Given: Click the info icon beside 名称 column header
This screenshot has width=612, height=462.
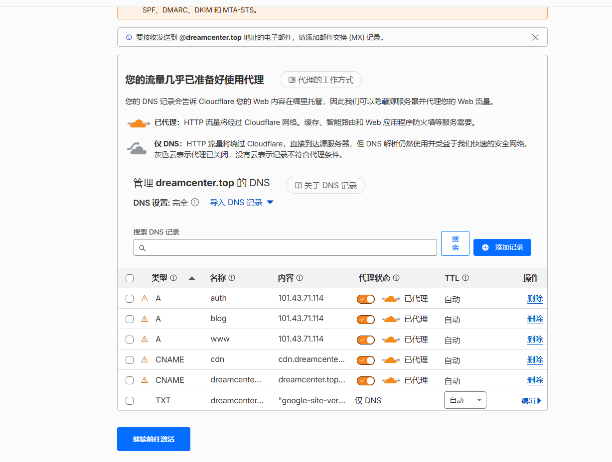Looking at the screenshot, I should pyautogui.click(x=232, y=278).
